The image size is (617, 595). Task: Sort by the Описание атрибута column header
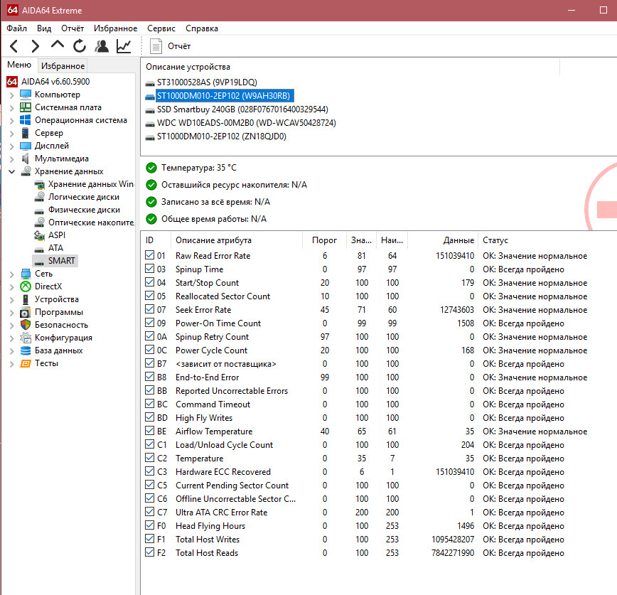point(213,240)
